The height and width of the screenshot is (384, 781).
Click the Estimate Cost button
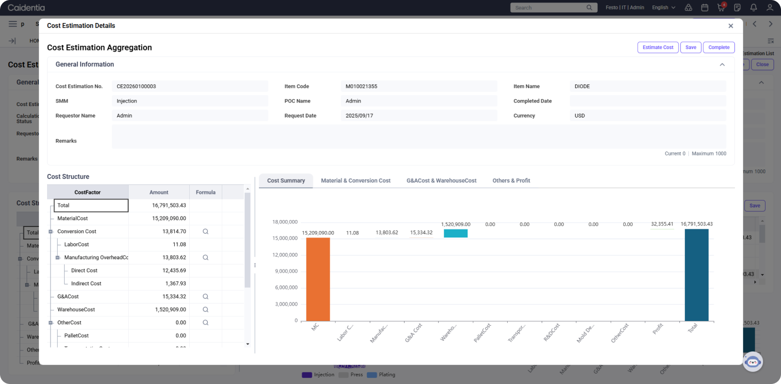pos(658,47)
